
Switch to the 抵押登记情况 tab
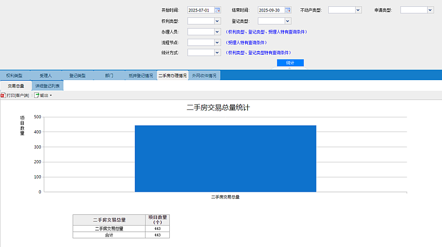point(141,76)
